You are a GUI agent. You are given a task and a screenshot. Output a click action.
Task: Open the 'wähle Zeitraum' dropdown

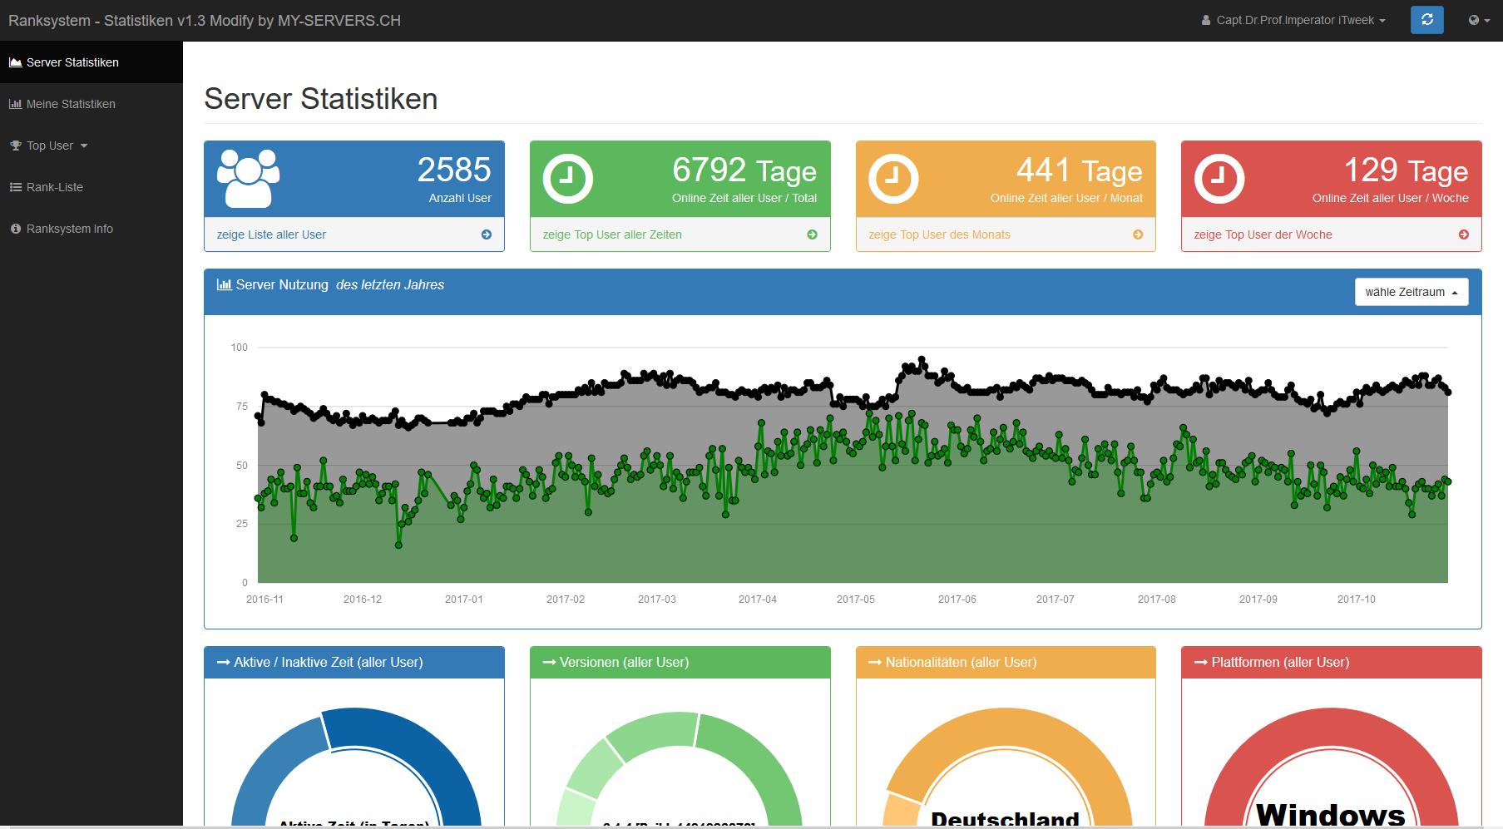click(1411, 292)
